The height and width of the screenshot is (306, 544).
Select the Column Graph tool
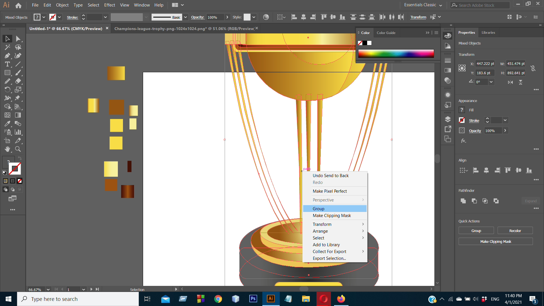[x=18, y=132]
